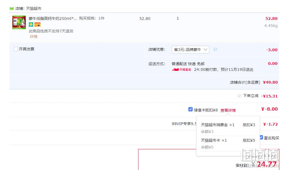Click the 0.00 shipping fee amount
281x170 pixels.
(273, 63)
